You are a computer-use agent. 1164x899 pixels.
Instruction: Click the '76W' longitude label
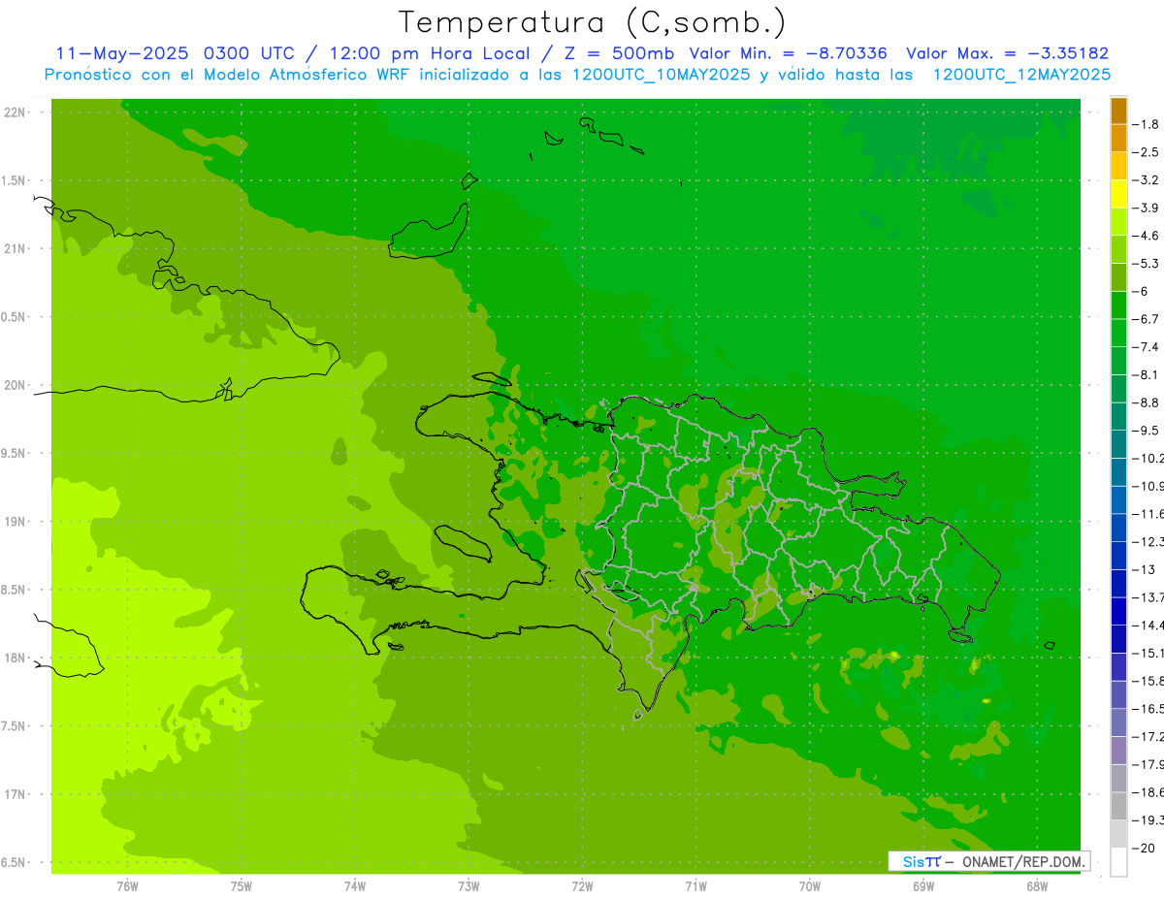click(127, 885)
